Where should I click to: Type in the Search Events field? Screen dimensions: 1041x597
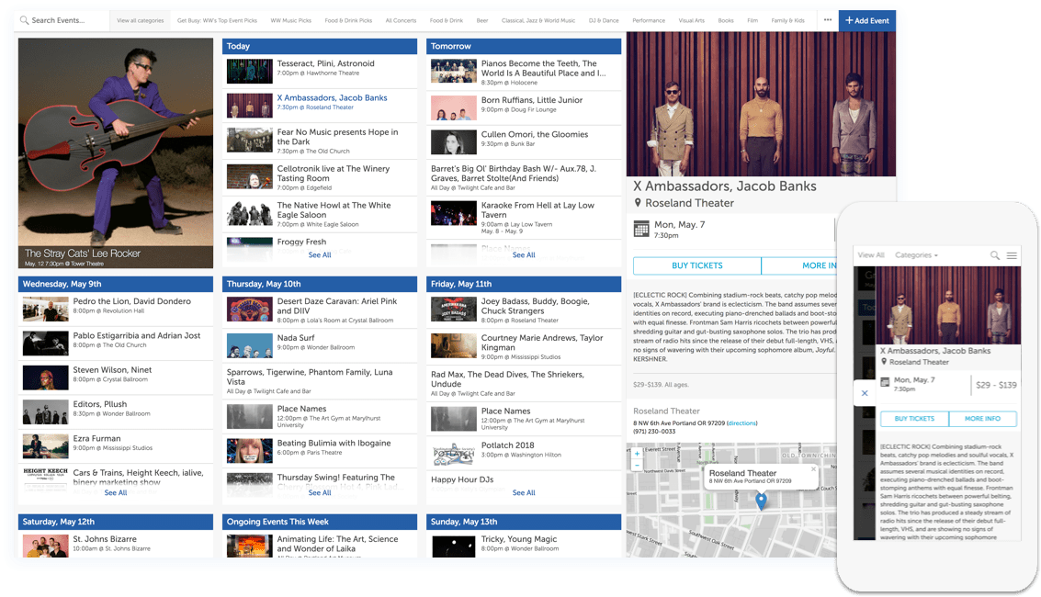click(x=66, y=20)
